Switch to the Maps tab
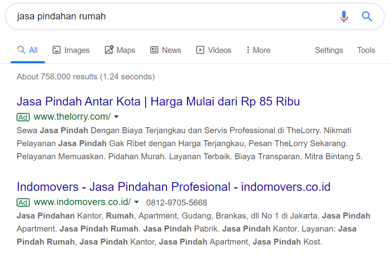391x258 pixels. 120,50
